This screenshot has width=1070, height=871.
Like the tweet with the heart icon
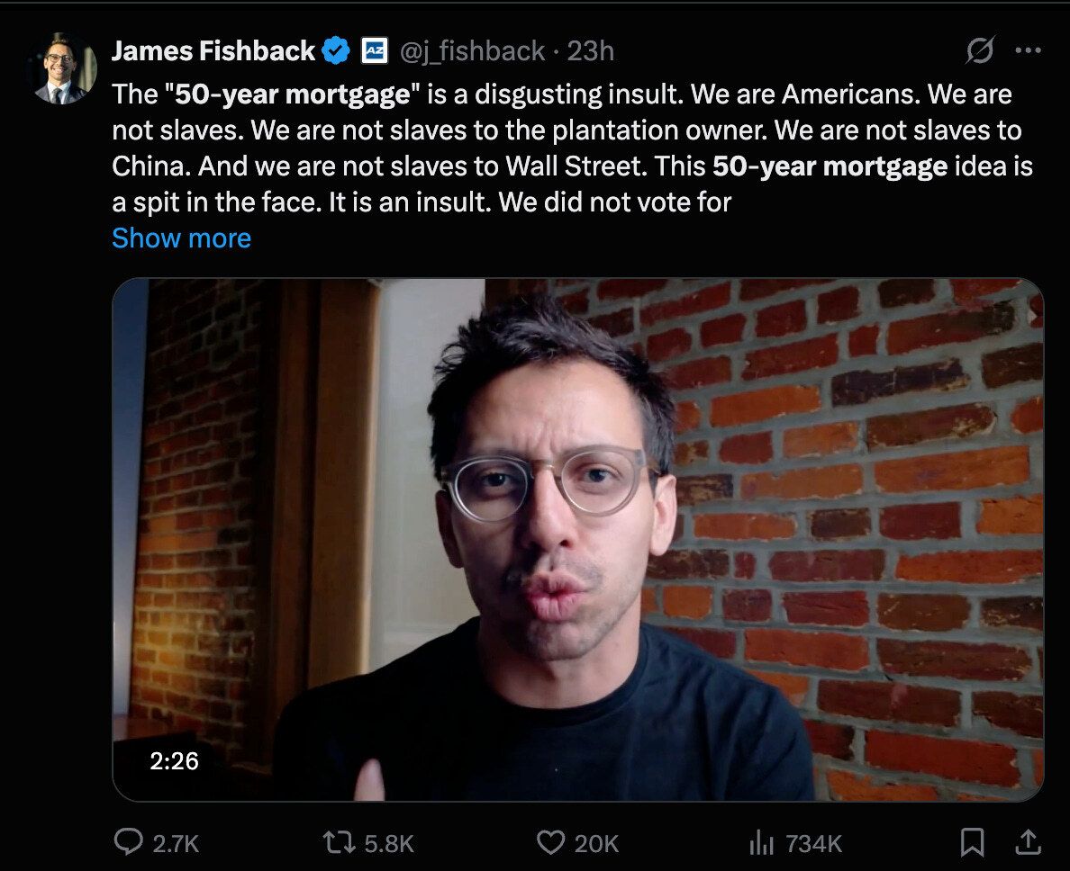pyautogui.click(x=550, y=842)
